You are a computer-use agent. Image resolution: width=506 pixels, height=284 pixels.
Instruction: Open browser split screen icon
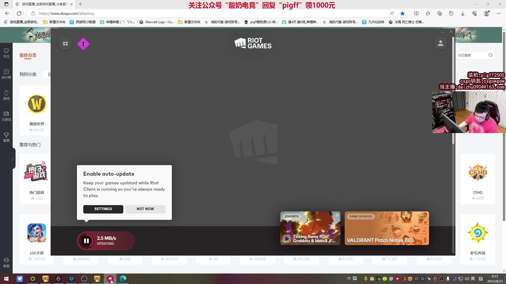pyautogui.click(x=416, y=13)
